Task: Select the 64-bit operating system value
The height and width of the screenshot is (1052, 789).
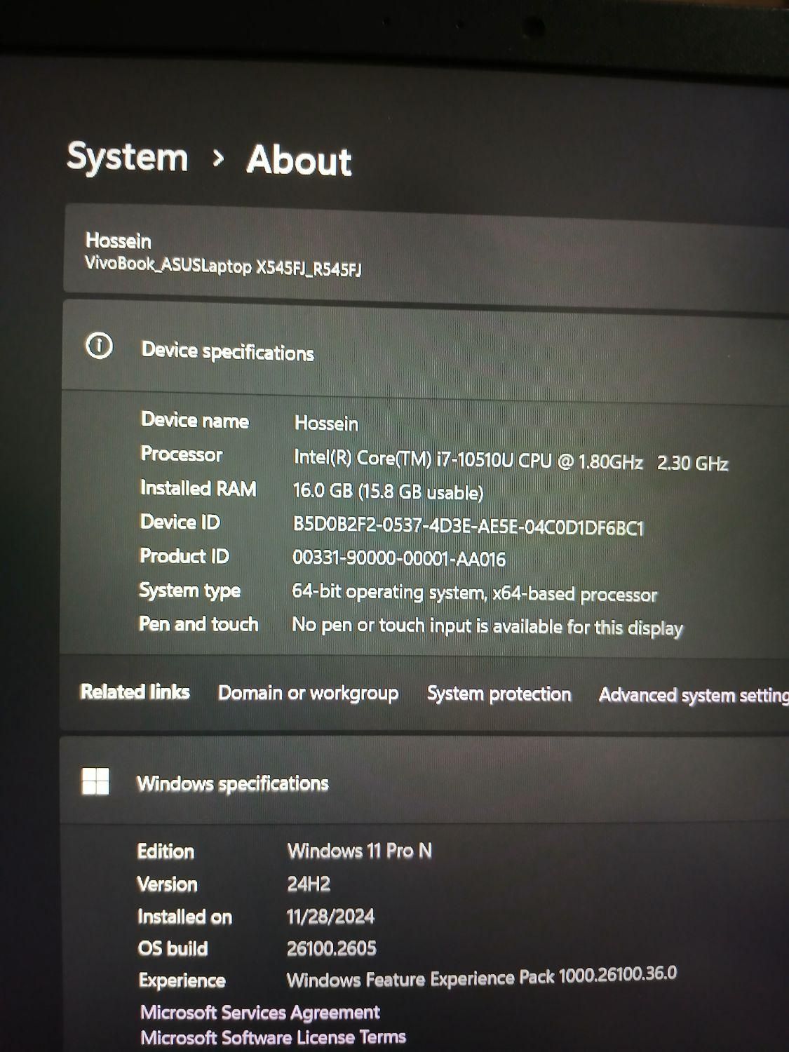Action: 474,593
